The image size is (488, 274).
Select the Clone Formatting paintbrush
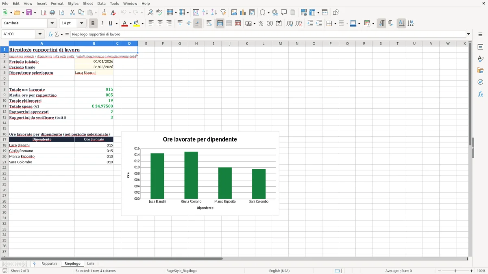pos(105,13)
